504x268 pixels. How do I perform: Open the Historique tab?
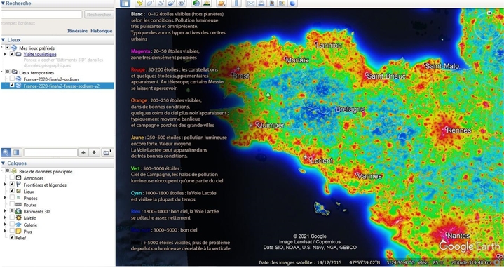pos(101,31)
